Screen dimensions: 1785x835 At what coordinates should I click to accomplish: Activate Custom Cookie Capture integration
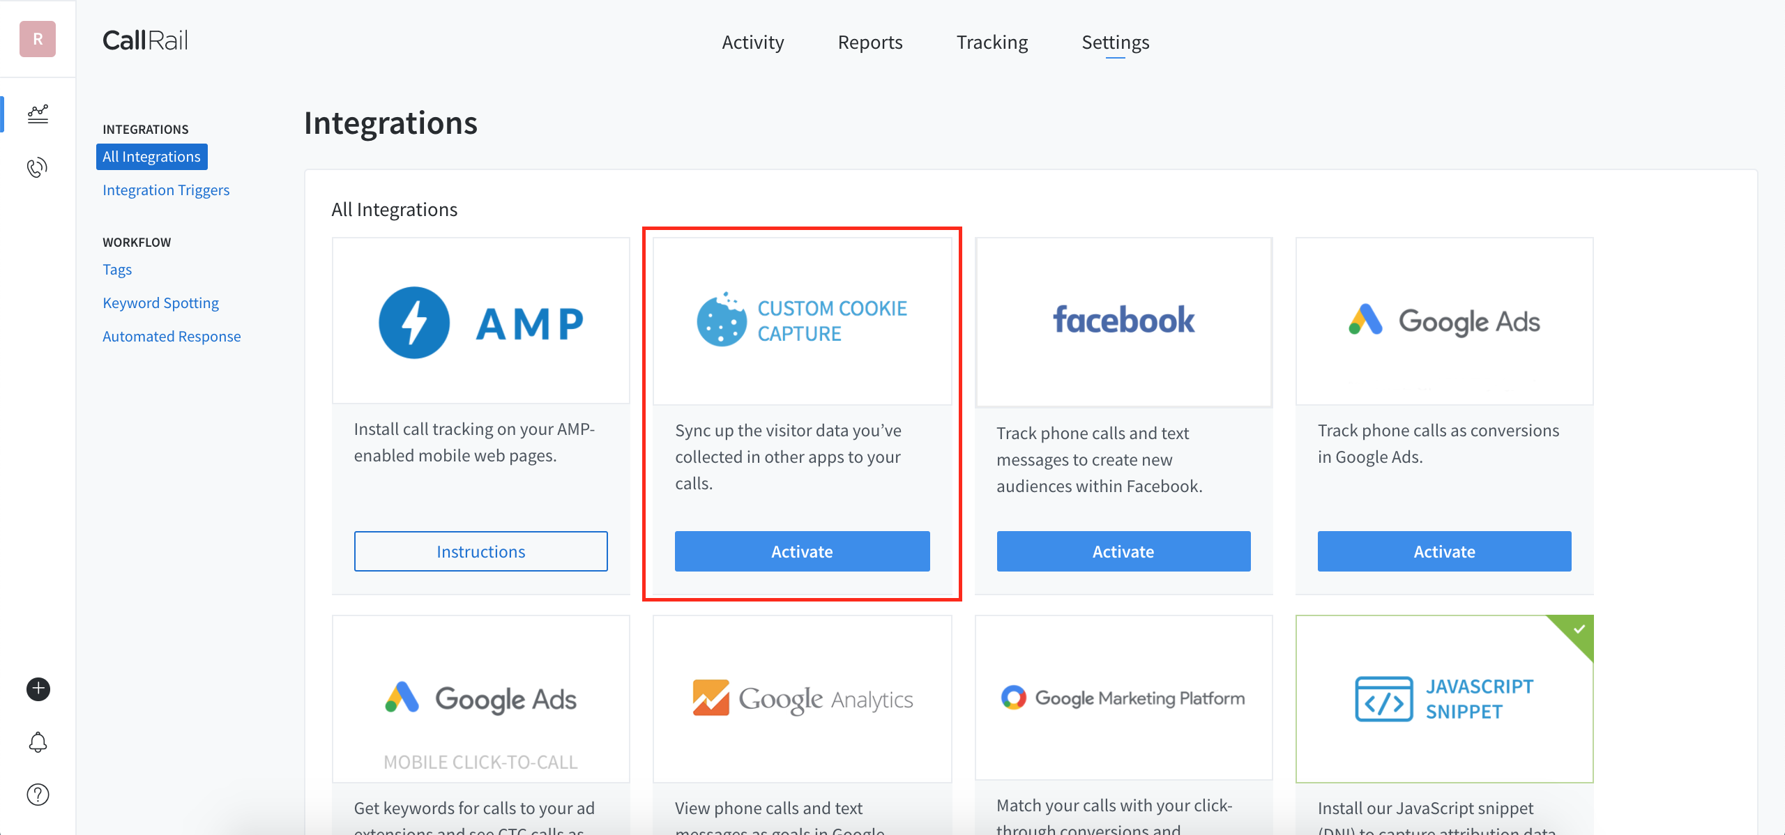point(803,551)
